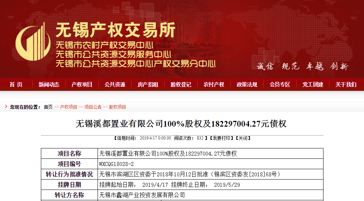Select project number WXCQG18028-2 cell
Screen dimensions: 364x201
coord(210,164)
